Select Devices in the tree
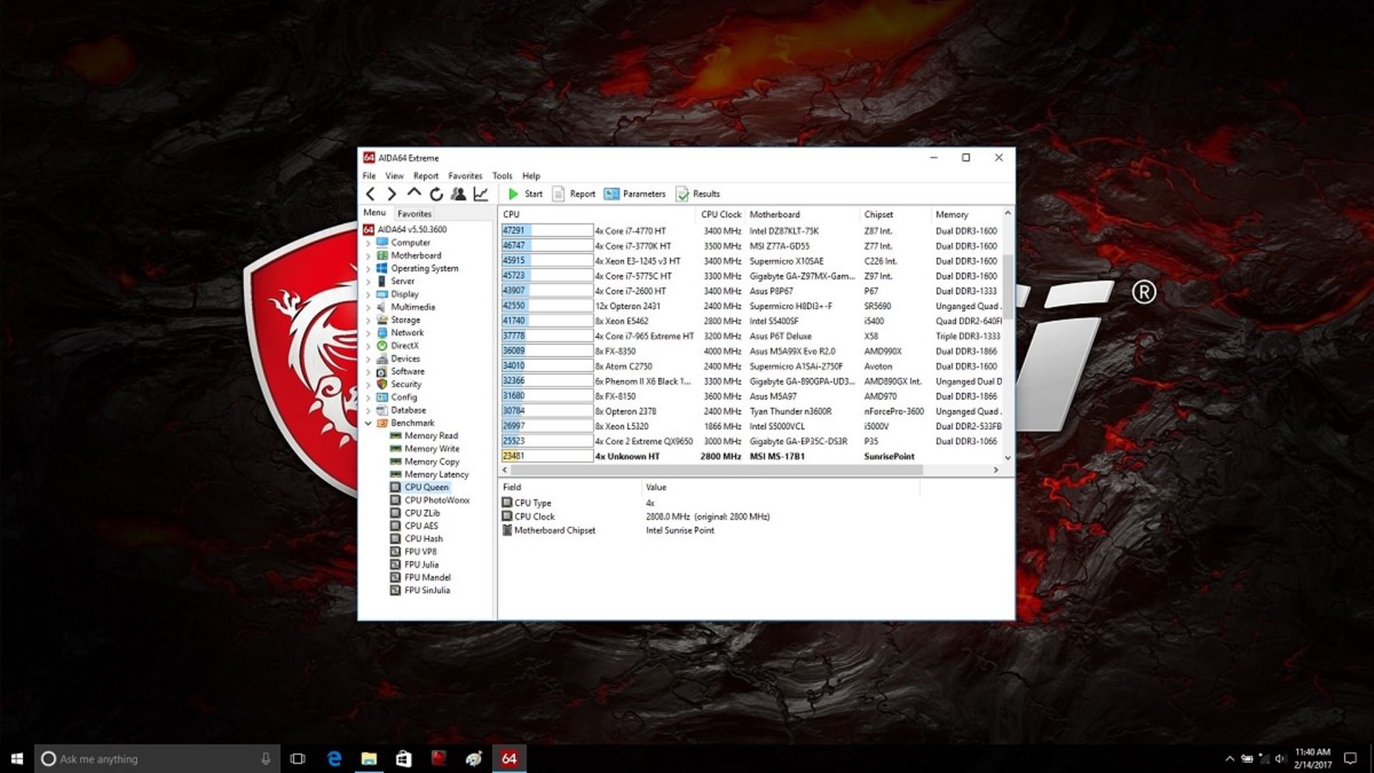Screen dimensions: 1374x773 tap(405, 359)
